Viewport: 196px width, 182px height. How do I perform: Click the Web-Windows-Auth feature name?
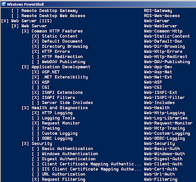click(x=164, y=154)
